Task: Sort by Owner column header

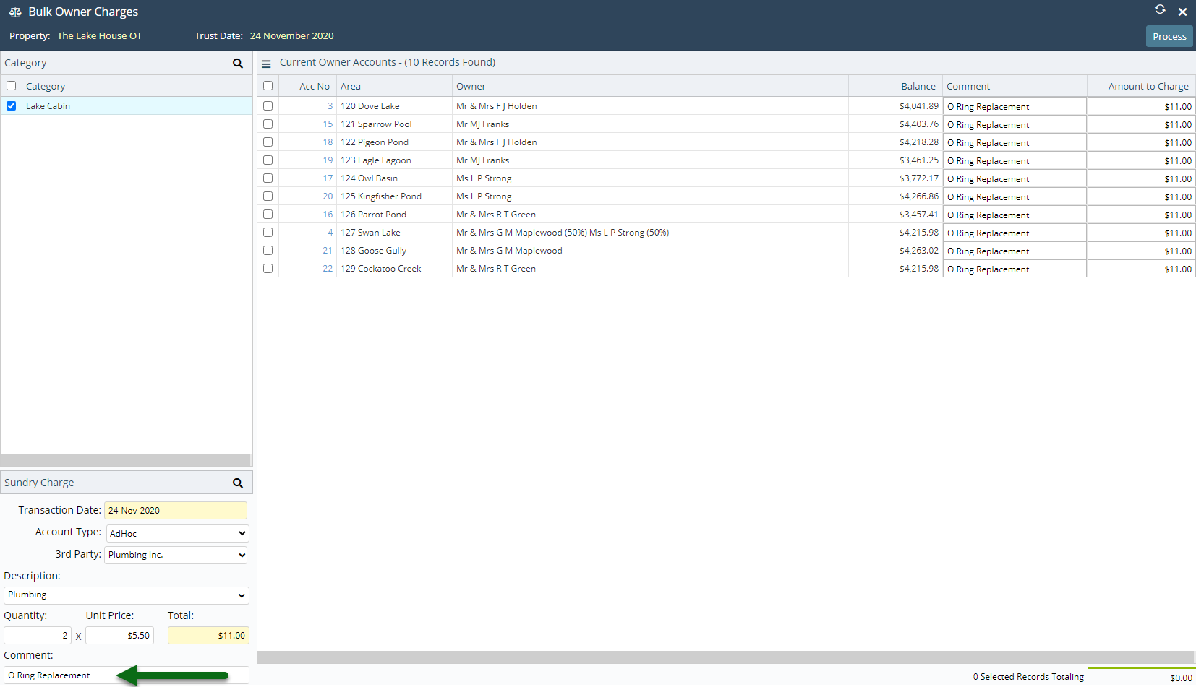Action: pos(471,86)
